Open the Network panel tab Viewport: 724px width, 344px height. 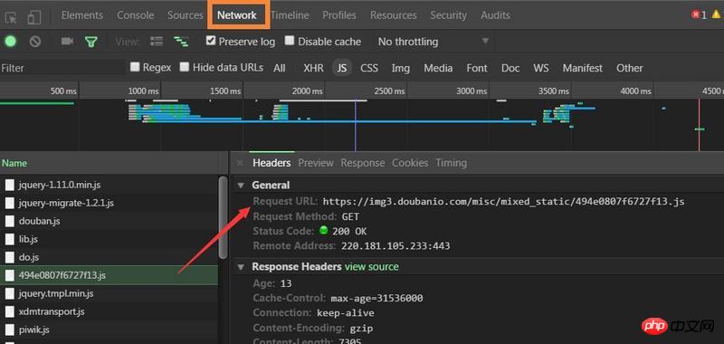coord(237,15)
